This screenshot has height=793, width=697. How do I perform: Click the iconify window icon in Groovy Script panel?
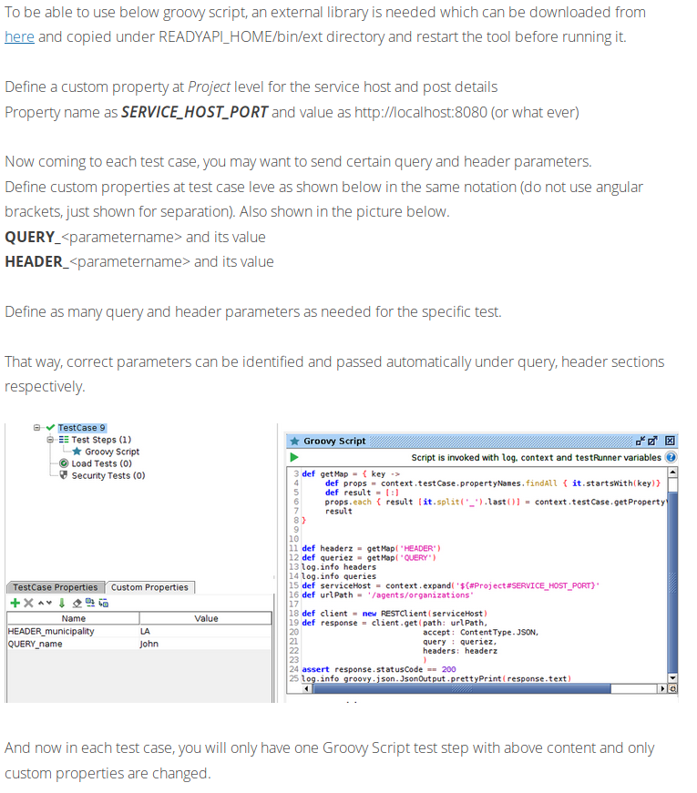641,441
